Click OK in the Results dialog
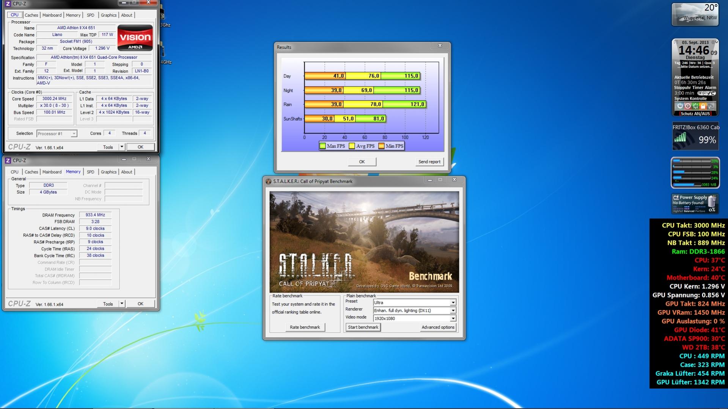Screen dimensions: 728x409 tap(362, 162)
